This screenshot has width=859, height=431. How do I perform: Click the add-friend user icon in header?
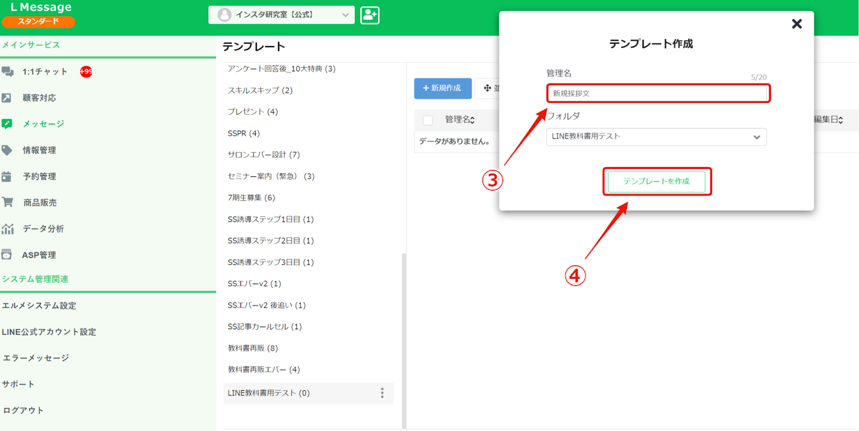(370, 15)
